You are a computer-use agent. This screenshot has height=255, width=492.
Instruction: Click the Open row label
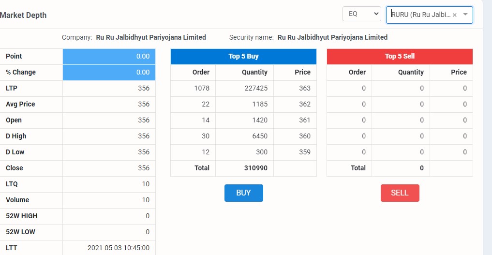pyautogui.click(x=14, y=120)
